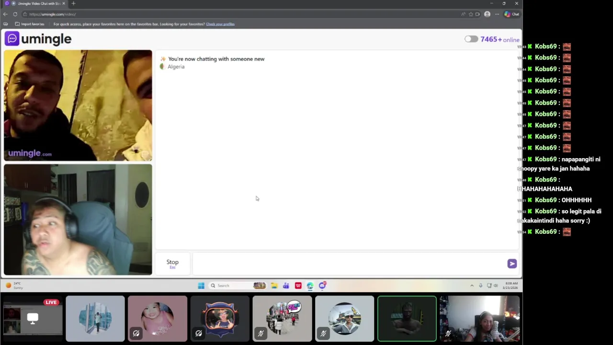613x345 pixels.
Task: Click the 7465+ online counter
Action: pyautogui.click(x=499, y=39)
